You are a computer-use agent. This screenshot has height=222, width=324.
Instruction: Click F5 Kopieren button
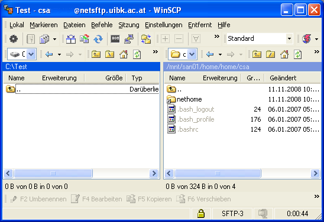[149, 199]
